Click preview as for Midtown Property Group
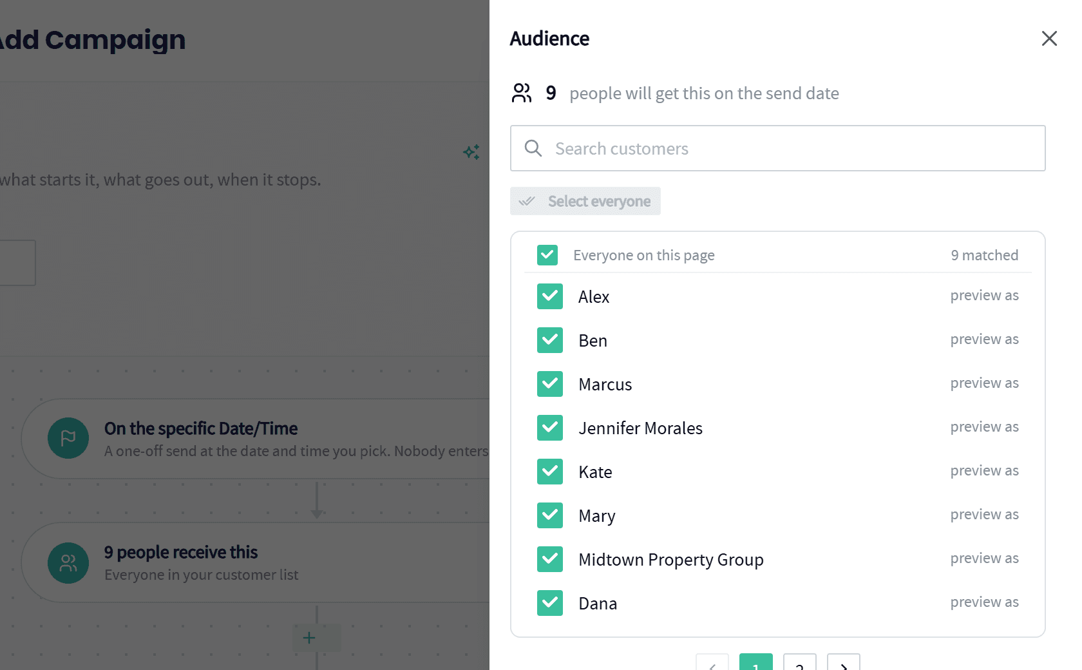This screenshot has height=670, width=1082. (984, 559)
